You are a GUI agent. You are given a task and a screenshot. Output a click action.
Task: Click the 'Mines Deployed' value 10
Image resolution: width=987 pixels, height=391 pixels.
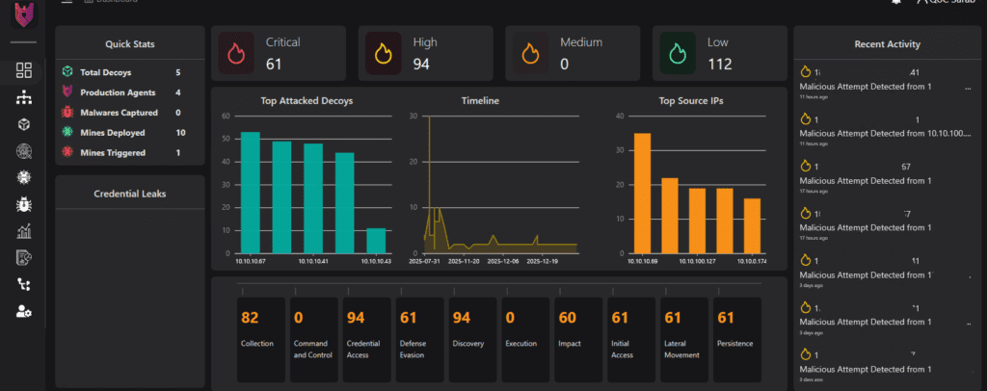point(180,133)
